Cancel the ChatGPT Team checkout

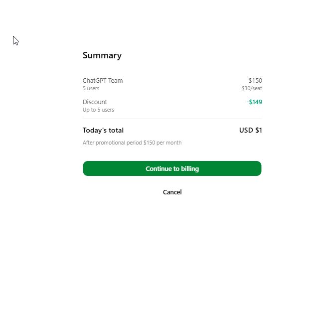coord(172,192)
